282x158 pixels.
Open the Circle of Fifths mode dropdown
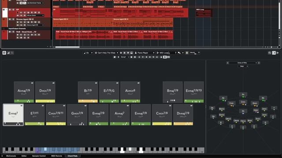click(243, 63)
